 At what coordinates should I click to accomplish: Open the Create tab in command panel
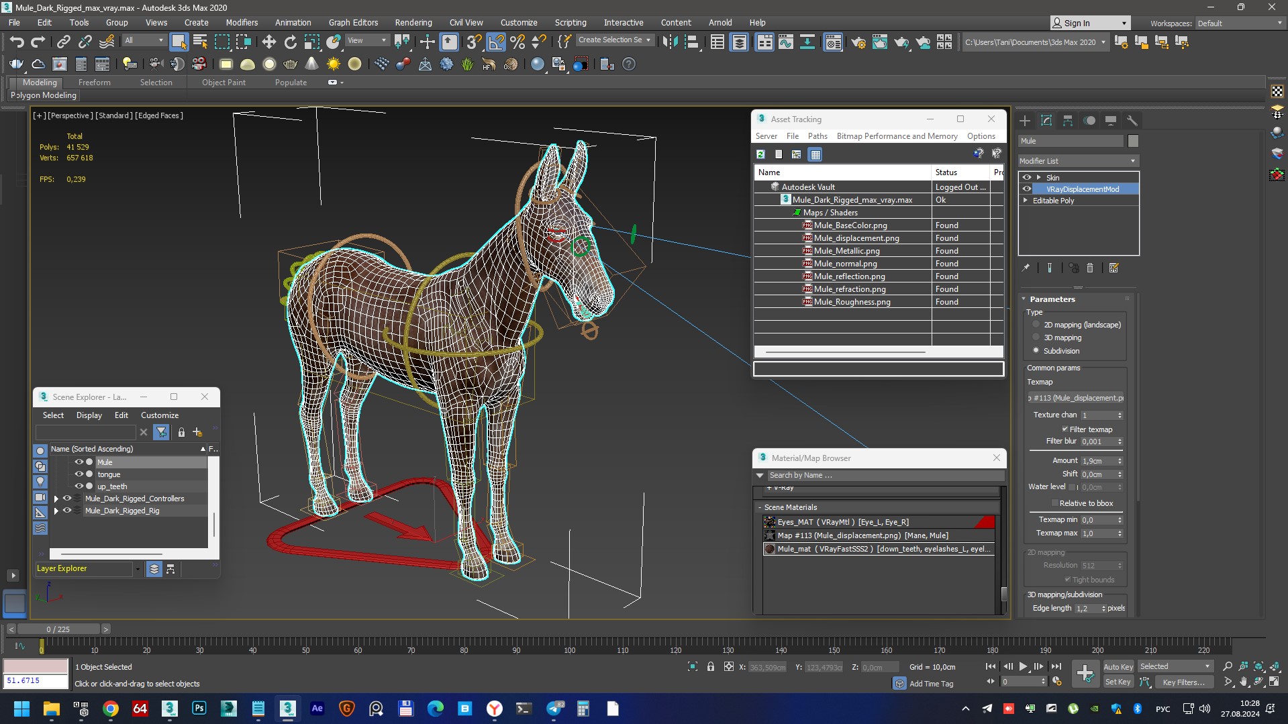coord(1025,121)
